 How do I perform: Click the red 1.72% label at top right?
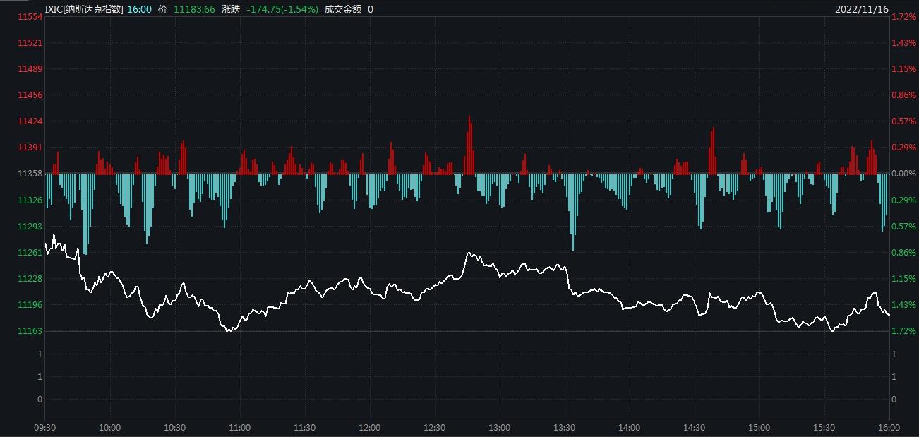click(x=903, y=17)
